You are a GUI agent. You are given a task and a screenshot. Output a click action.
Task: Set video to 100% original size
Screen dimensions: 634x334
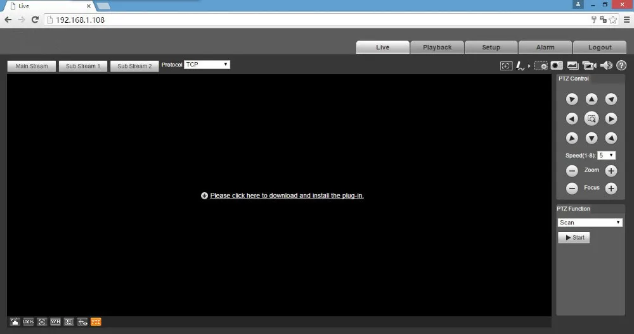pyautogui.click(x=29, y=322)
